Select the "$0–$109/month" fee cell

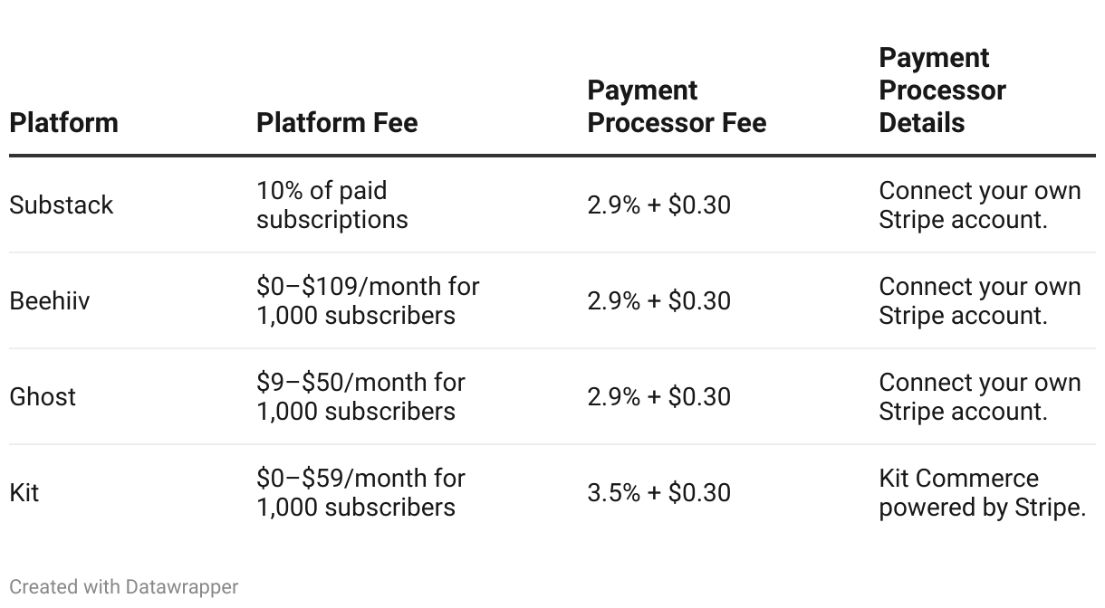coord(368,301)
